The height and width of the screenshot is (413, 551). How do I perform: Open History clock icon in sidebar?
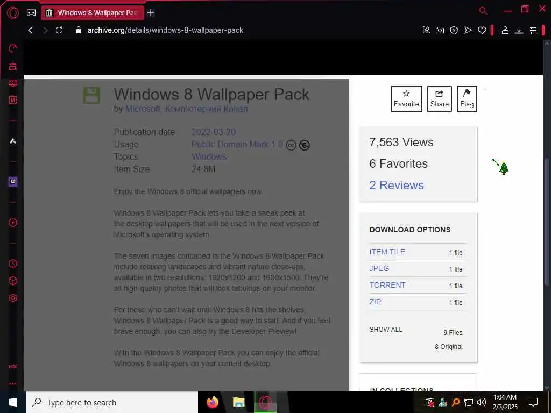pyautogui.click(x=13, y=264)
